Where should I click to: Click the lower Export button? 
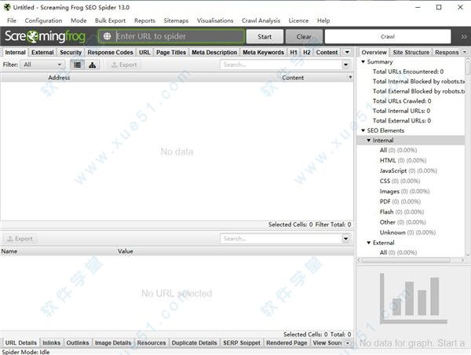[x=20, y=239]
